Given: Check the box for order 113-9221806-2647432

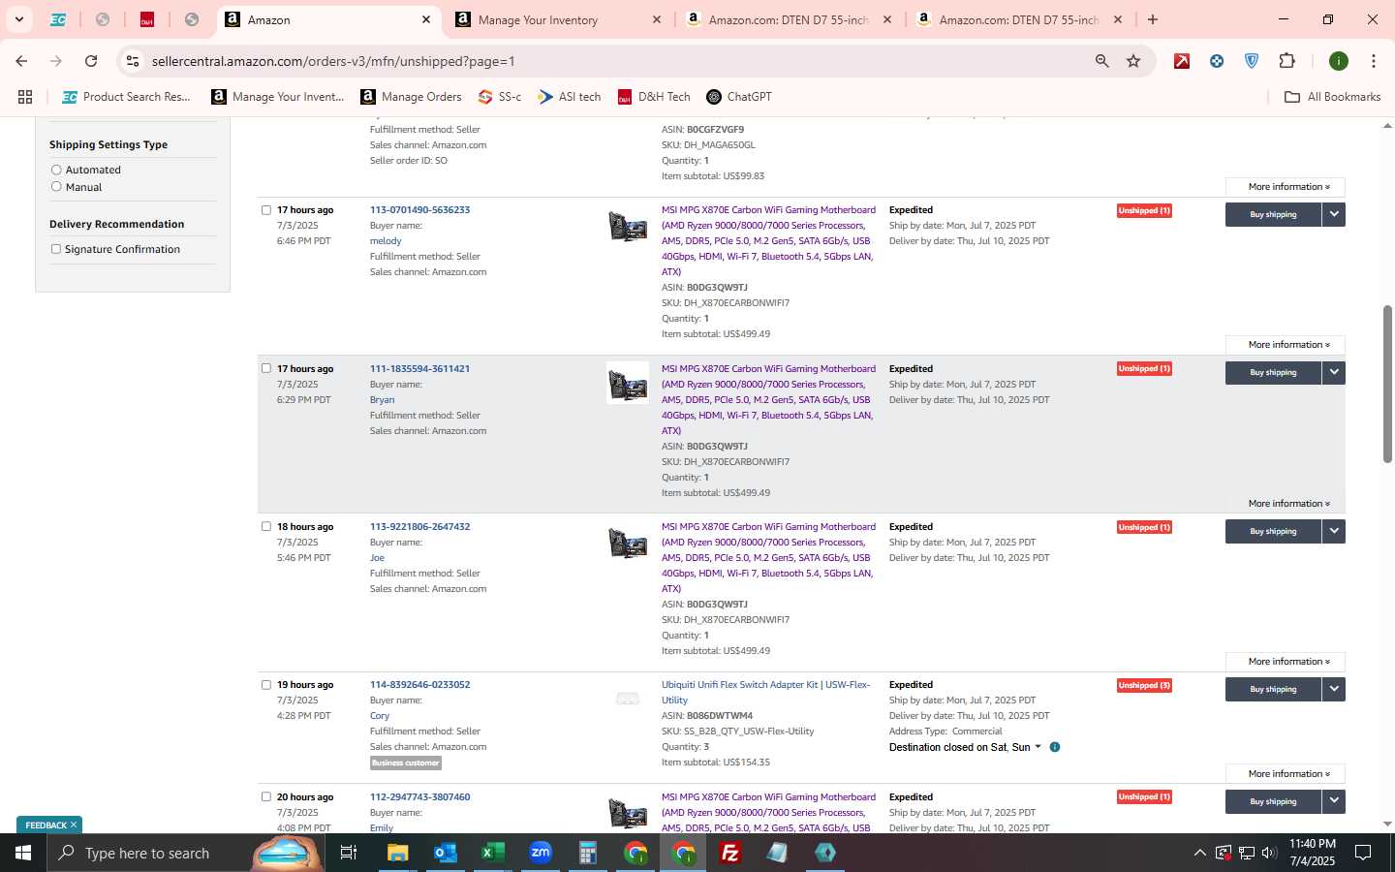Looking at the screenshot, I should tap(266, 526).
